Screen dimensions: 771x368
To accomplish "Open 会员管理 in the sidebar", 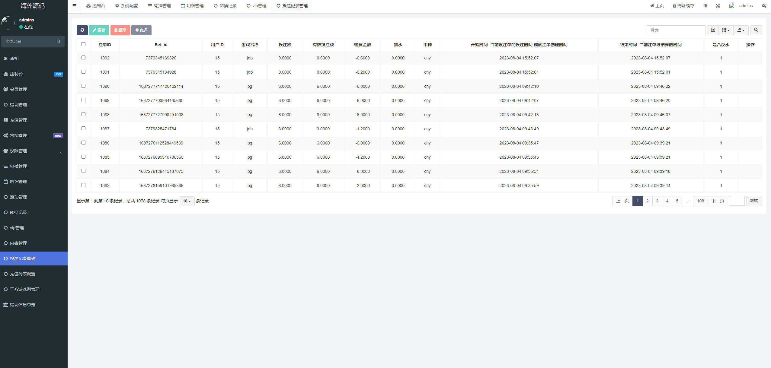I will 18,89.
